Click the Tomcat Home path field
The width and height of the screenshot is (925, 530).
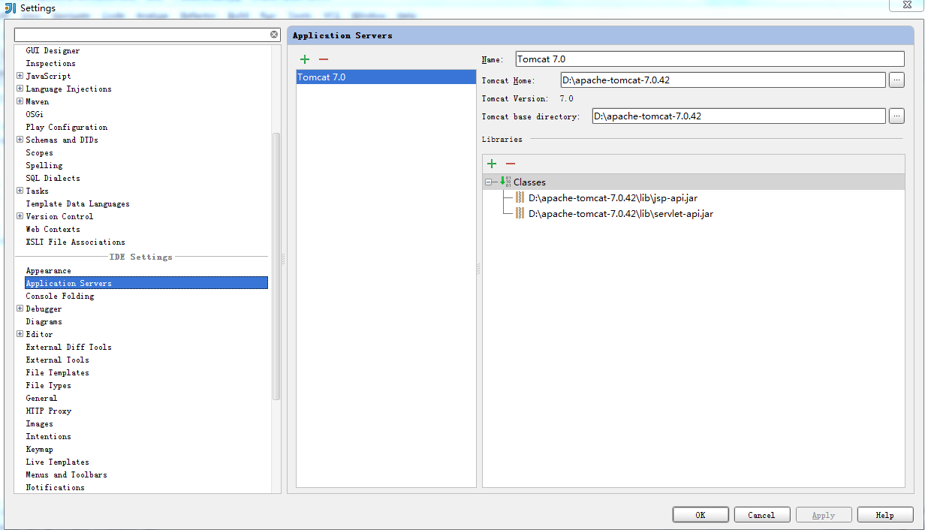(723, 80)
